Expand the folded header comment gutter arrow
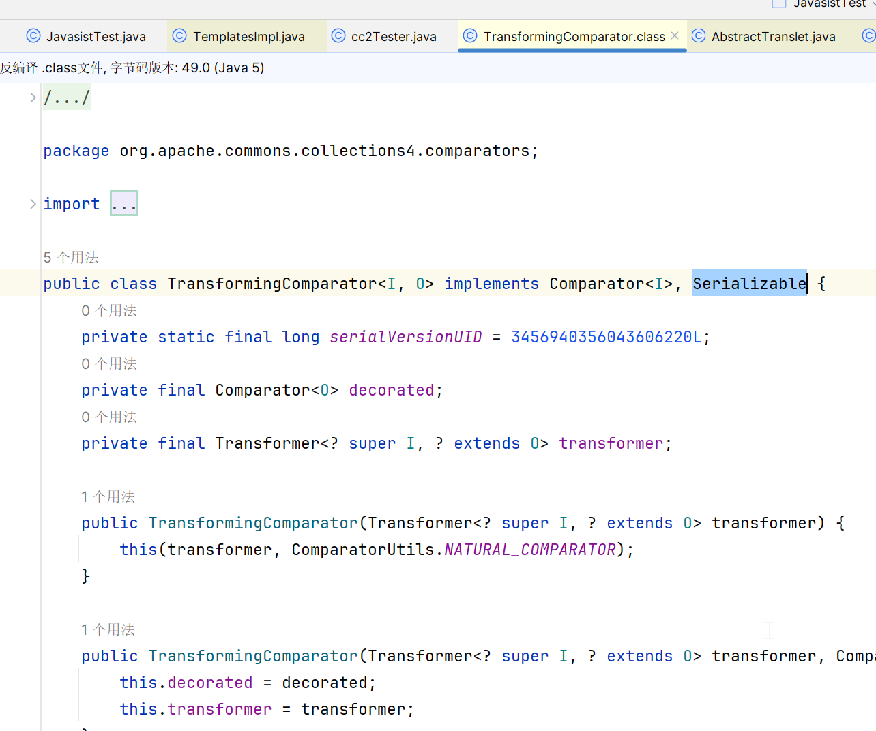This screenshot has height=731, width=876. [32, 98]
